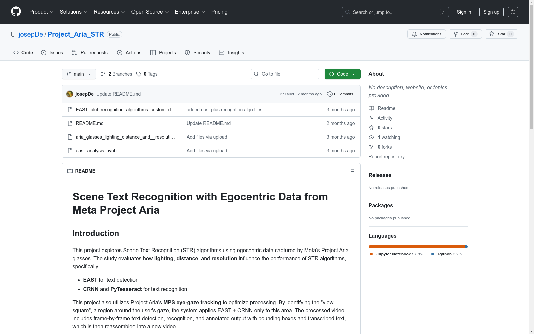The width and height of the screenshot is (534, 334).
Task: Focus the Search or jump to field
Action: pyautogui.click(x=395, y=12)
